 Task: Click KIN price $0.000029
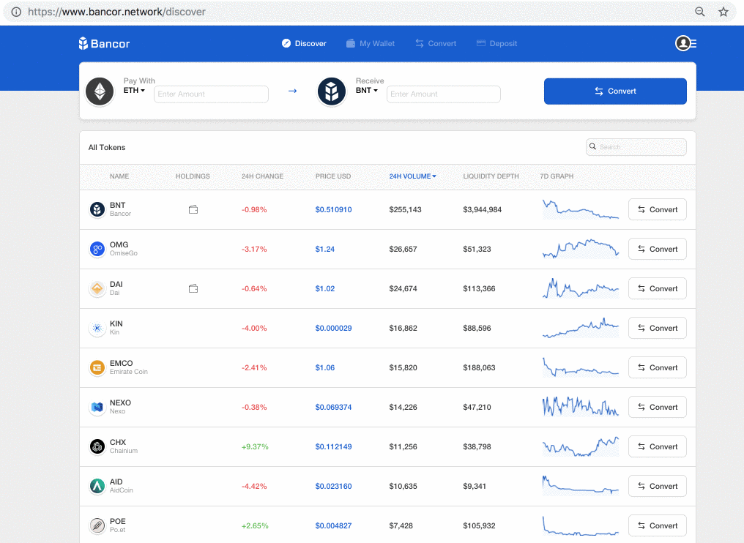click(x=334, y=328)
